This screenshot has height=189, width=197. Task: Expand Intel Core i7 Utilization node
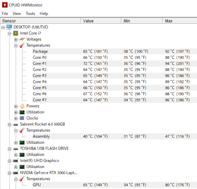click(x=16, y=112)
